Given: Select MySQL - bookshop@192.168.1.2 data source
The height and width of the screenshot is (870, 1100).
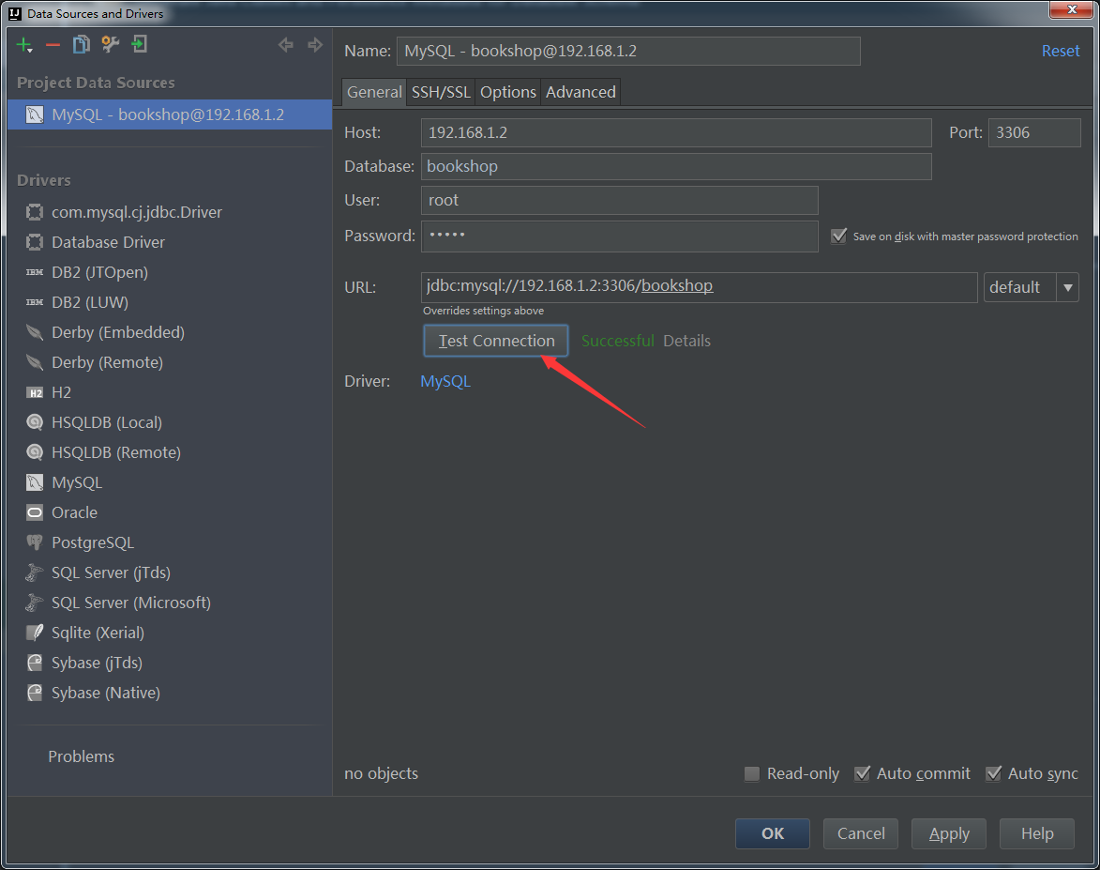Looking at the screenshot, I should (x=170, y=114).
